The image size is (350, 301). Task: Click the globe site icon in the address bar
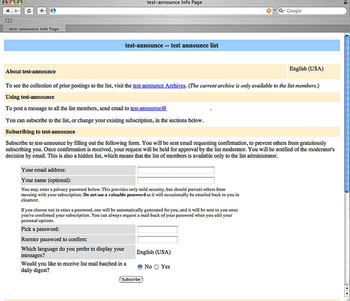tap(53, 10)
